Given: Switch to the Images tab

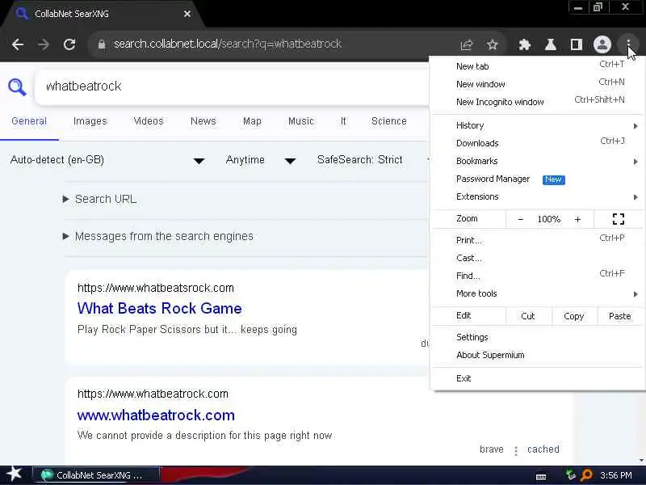Looking at the screenshot, I should tap(90, 121).
